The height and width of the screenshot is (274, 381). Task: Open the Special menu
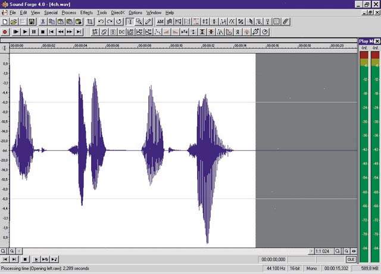click(51, 12)
